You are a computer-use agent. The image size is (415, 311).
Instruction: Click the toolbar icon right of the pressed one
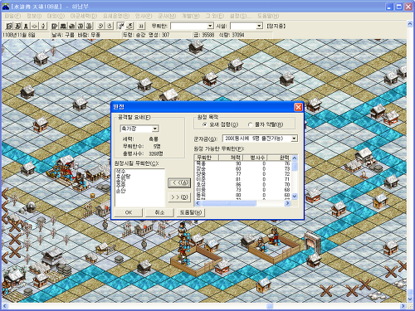click(129, 26)
